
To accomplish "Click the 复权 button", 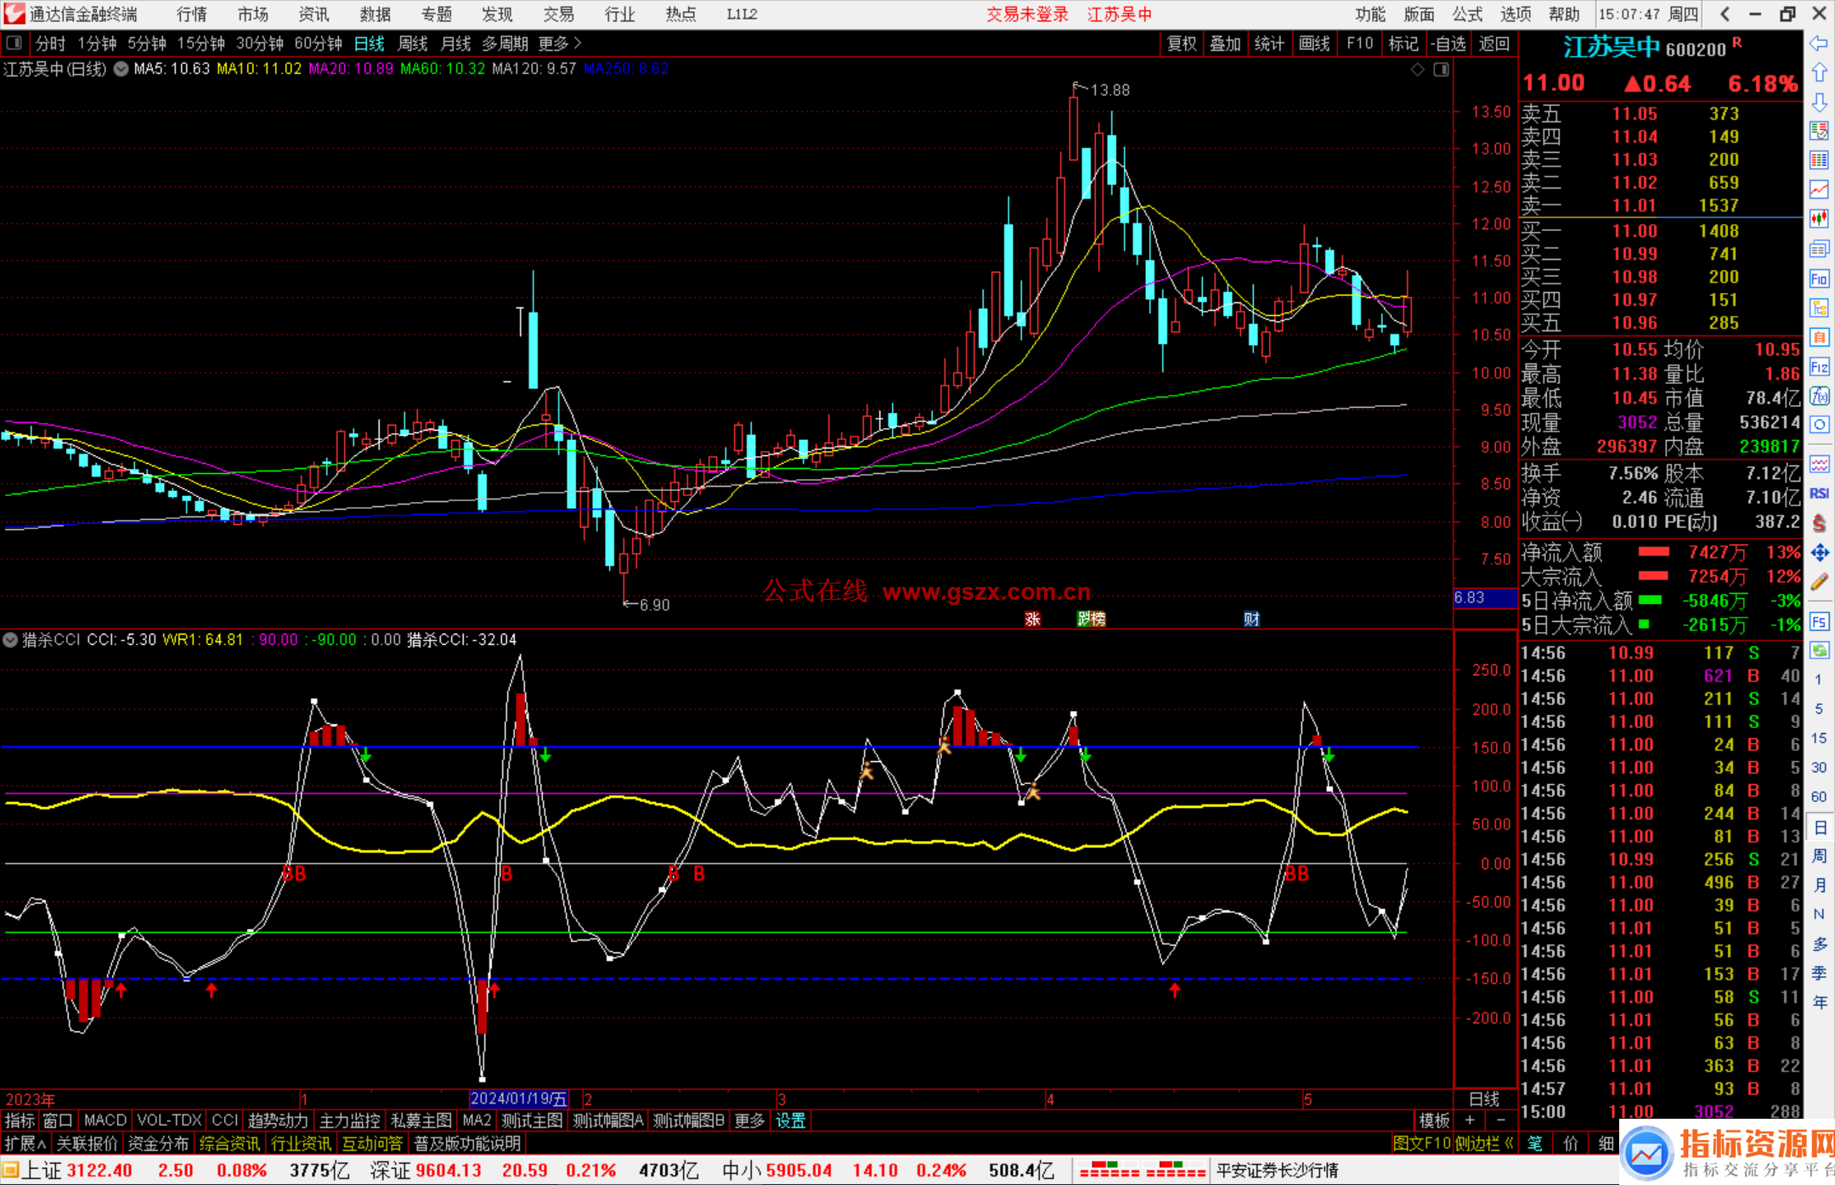I will 1182,43.
